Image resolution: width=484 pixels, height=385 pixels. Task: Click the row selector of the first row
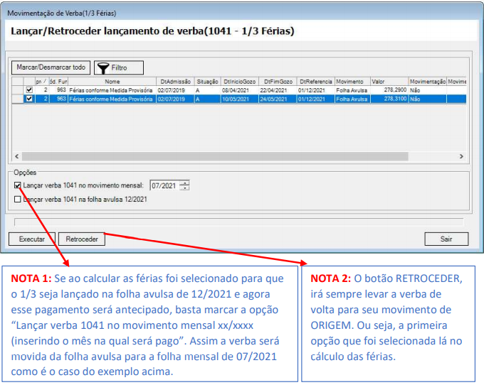pyautogui.click(x=18, y=90)
